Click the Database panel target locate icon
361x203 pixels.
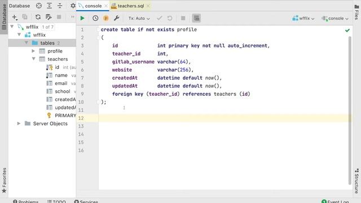click(39, 6)
